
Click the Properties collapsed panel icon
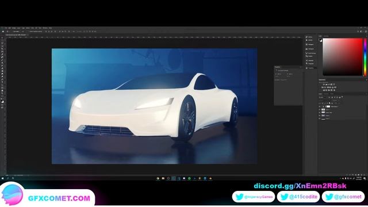pyautogui.click(x=306, y=68)
